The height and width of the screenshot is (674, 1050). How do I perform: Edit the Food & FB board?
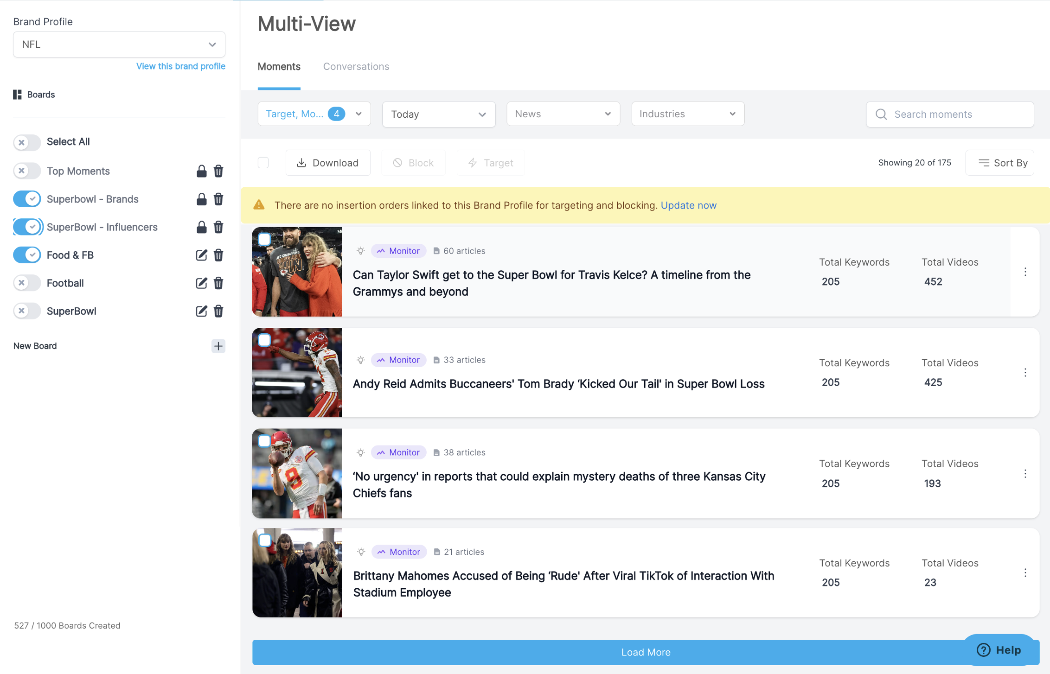201,255
